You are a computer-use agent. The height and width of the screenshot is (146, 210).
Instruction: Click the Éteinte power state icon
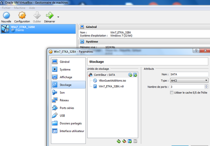[x=13, y=30]
